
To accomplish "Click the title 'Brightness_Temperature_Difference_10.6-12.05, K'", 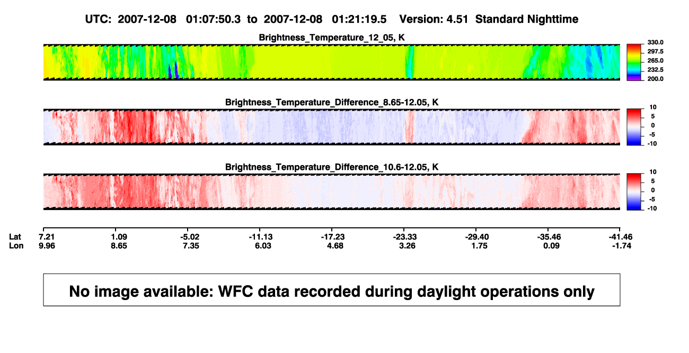I will coord(332,167).
